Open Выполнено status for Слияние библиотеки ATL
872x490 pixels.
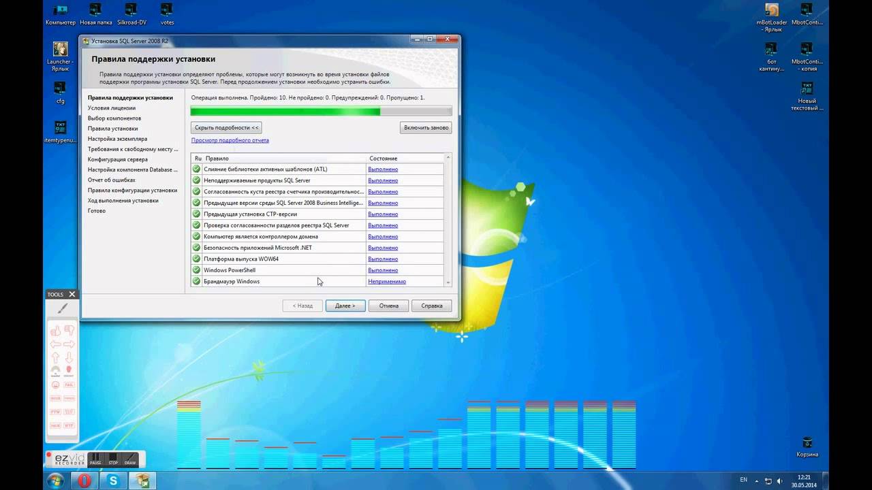click(383, 169)
